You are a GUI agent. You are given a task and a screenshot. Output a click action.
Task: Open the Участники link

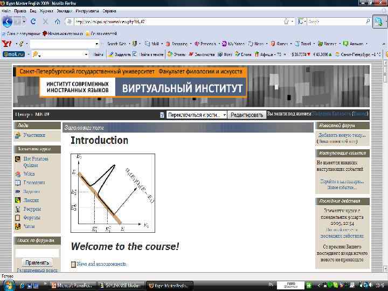[34, 135]
